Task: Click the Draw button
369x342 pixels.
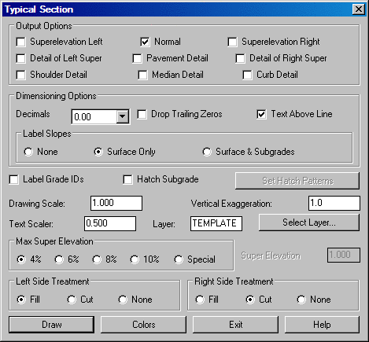Action: 51,325
